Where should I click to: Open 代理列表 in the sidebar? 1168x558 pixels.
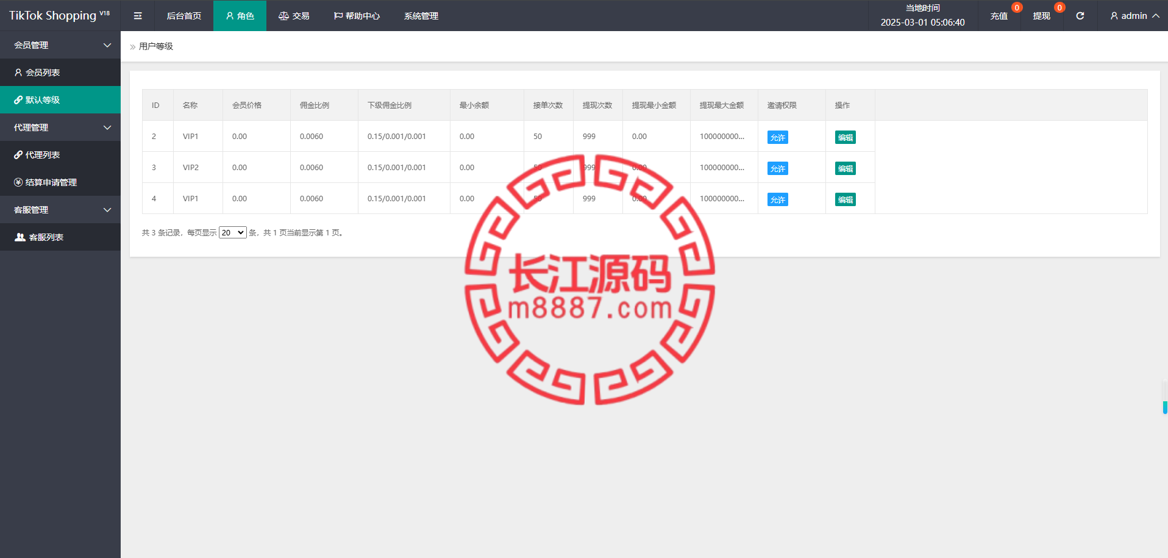tap(60, 155)
